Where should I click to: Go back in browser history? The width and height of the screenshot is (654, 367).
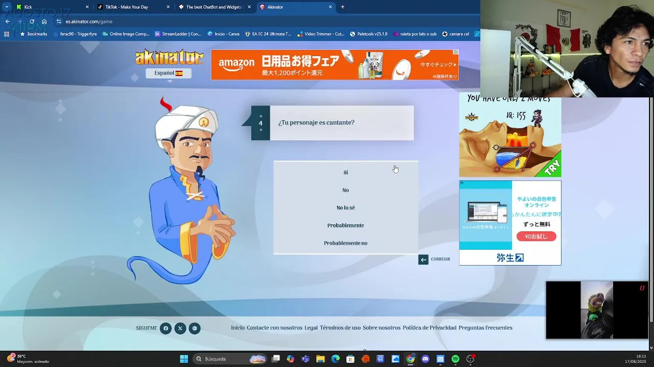pyautogui.click(x=7, y=21)
